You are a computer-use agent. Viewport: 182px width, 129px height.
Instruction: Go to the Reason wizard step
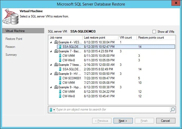[x=10, y=47]
